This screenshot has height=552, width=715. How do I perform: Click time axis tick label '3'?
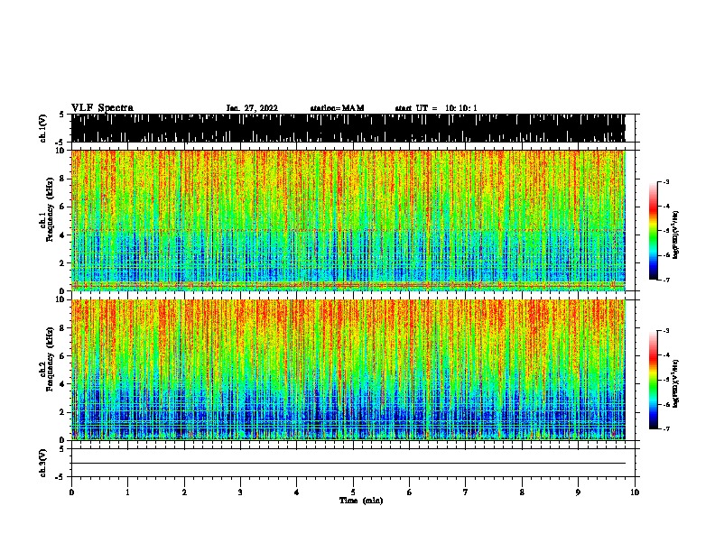click(240, 492)
